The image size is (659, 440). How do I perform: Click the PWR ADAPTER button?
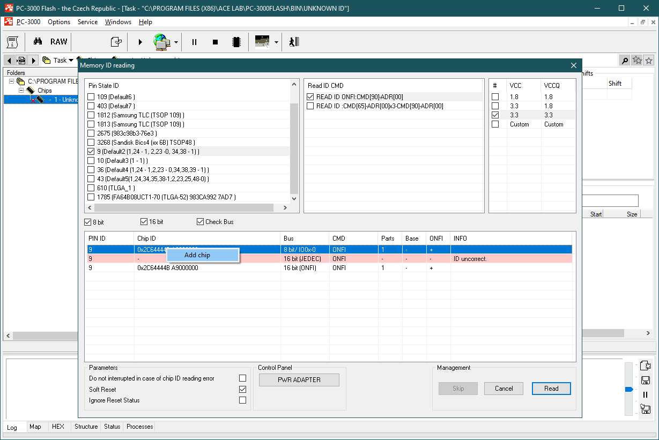coord(299,380)
